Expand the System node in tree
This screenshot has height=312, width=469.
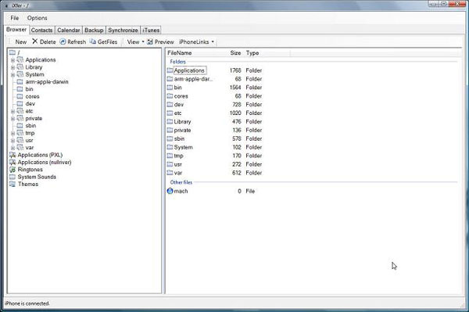(13, 75)
